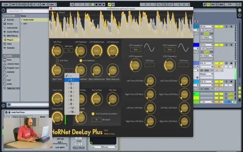243x152 pixels.
Task: Select the - 16 - sync menu option
Action: click(72, 112)
